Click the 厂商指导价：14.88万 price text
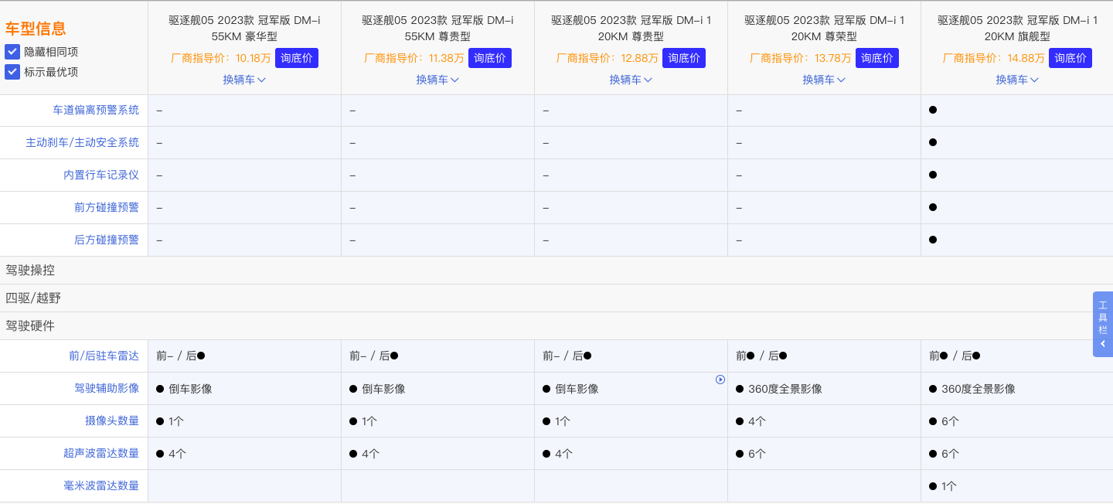 tap(993, 58)
